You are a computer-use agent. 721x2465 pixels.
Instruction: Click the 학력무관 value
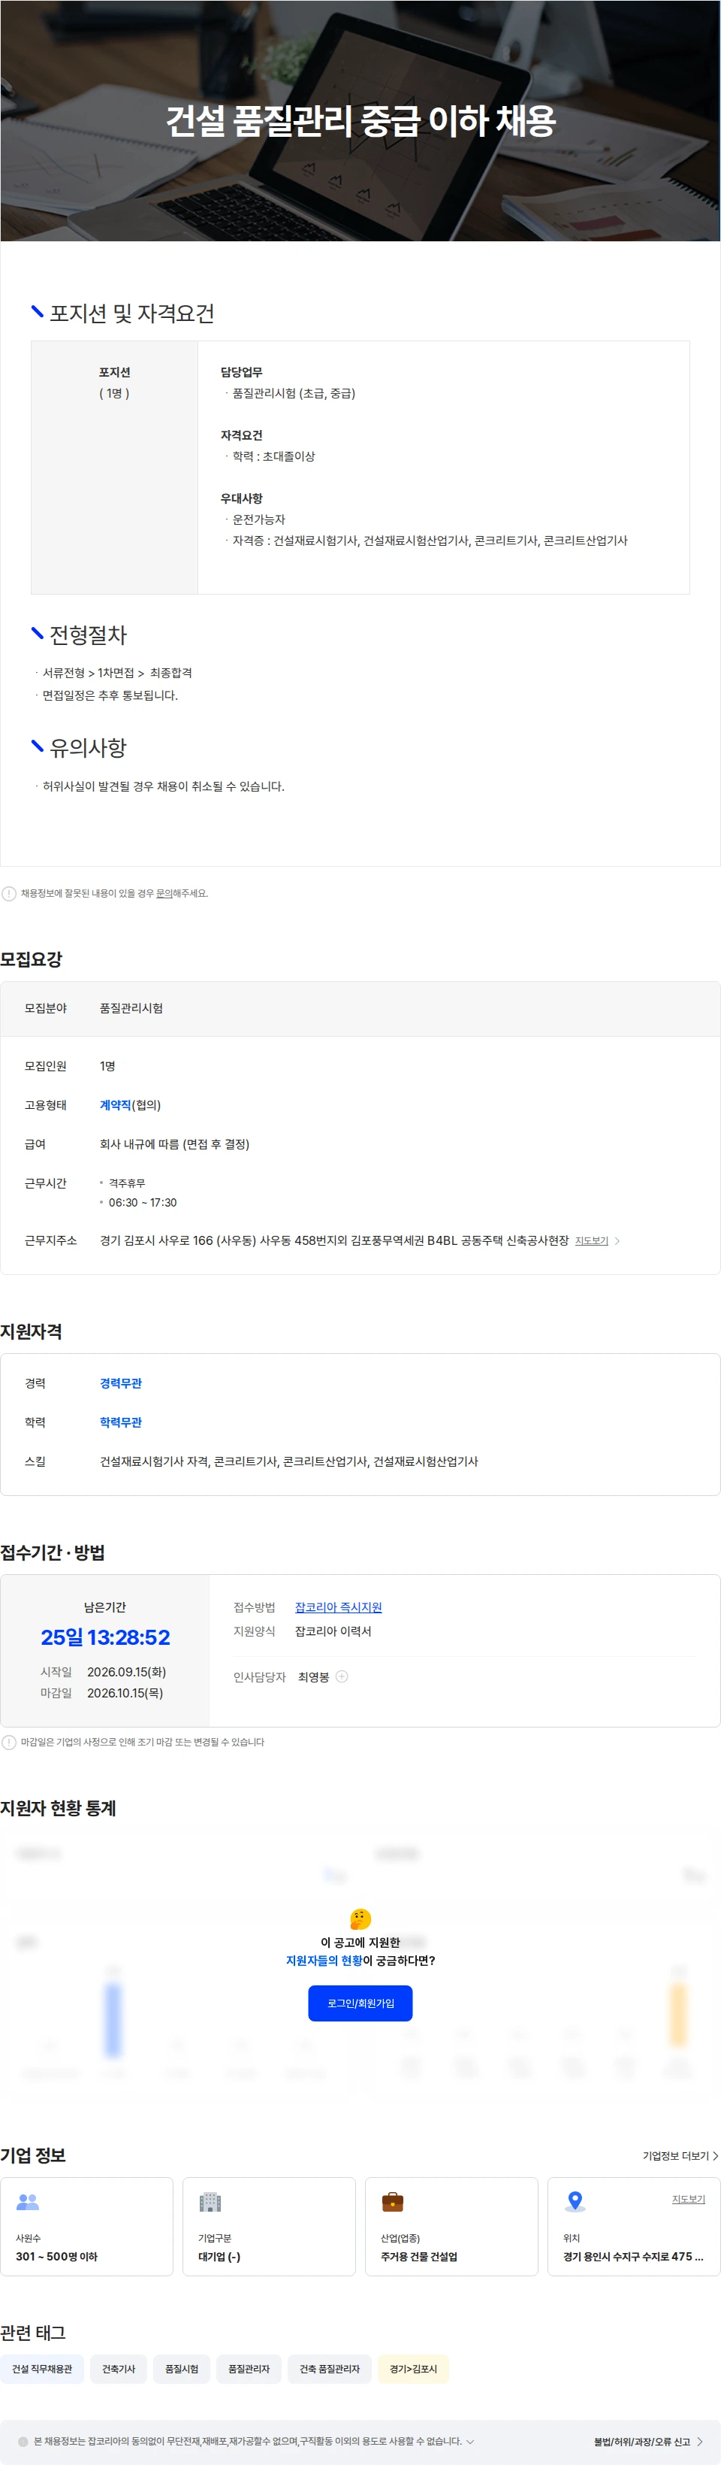[120, 1422]
